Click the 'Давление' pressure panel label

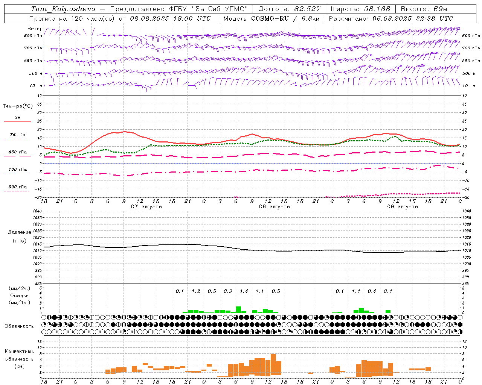(x=20, y=232)
